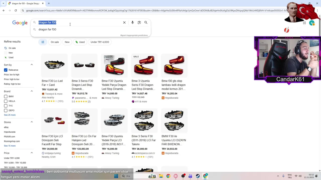The height and width of the screenshot is (180, 321).
Task: Apply the On sale filter chip
Action: (55, 42)
